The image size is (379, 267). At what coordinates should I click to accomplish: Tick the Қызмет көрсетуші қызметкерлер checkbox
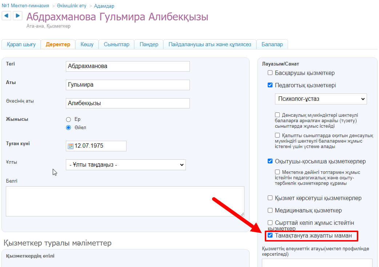(x=270, y=198)
